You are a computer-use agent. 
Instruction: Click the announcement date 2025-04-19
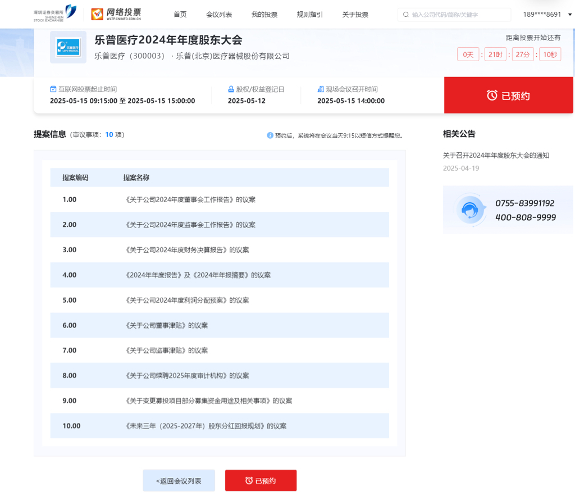(x=461, y=169)
